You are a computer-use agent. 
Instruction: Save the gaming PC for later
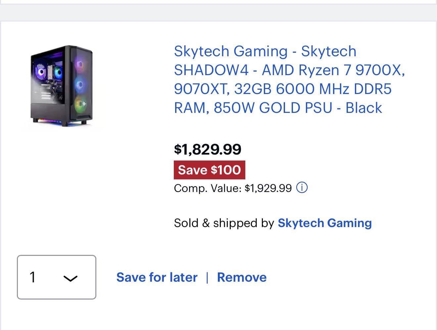pos(157,277)
